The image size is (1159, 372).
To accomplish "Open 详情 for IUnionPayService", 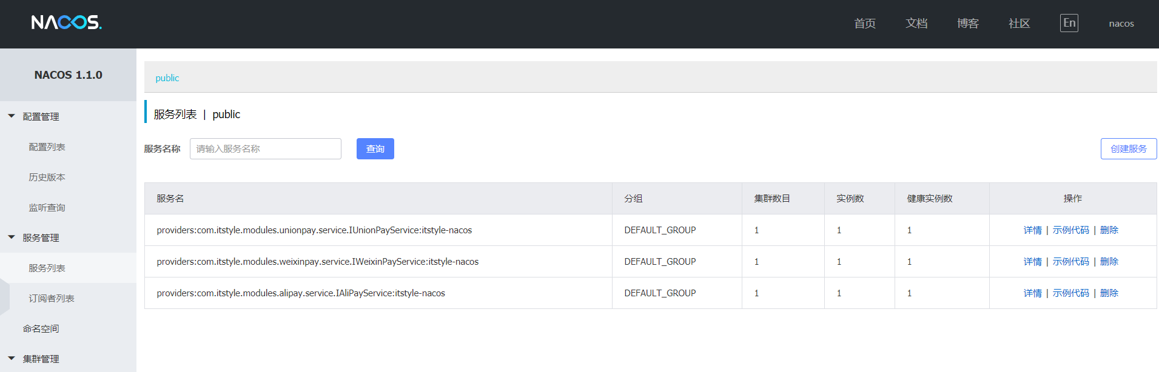I will pyautogui.click(x=1032, y=230).
